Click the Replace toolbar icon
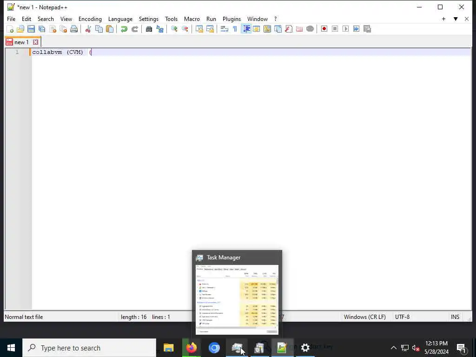Viewport: 476px width, 357px height. tap(160, 29)
